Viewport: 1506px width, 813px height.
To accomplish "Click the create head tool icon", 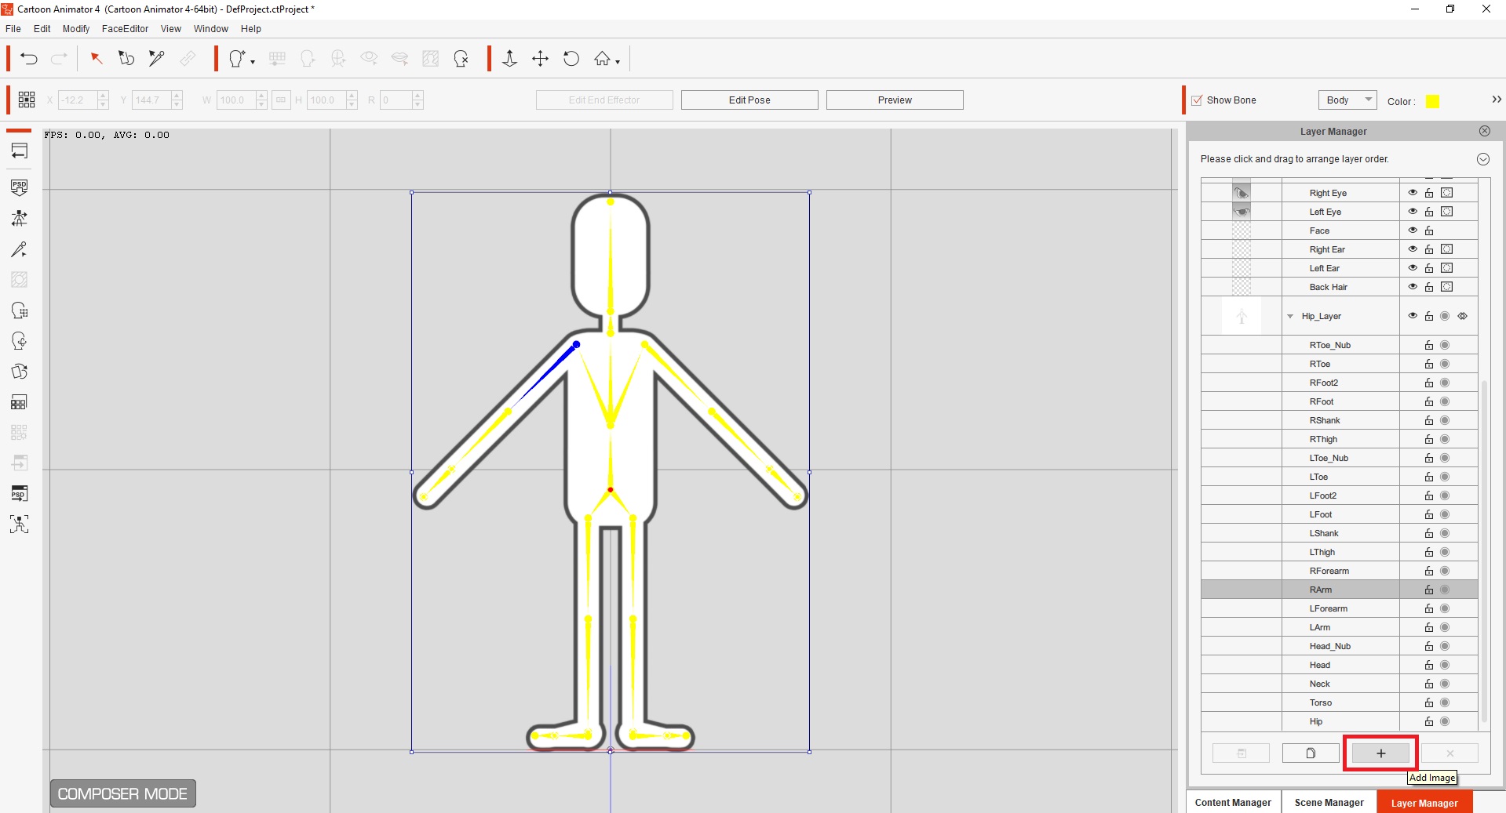I will click(237, 59).
